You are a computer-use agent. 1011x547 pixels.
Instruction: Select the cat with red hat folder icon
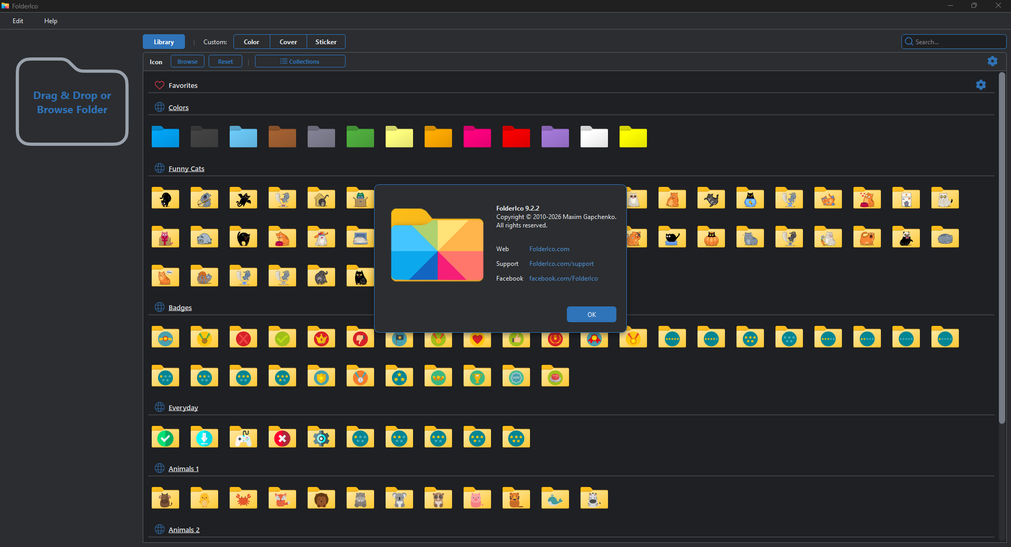tap(321, 237)
